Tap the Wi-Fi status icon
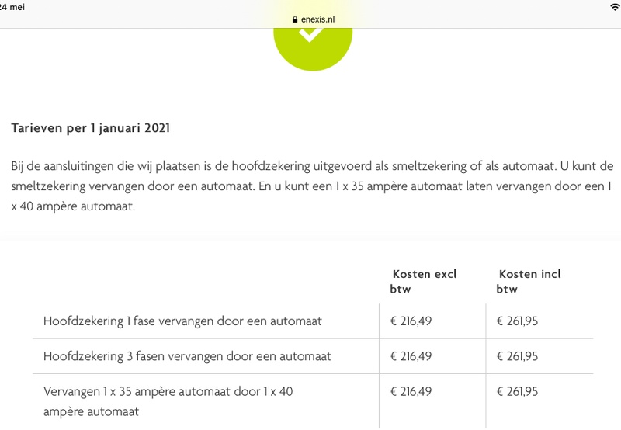This screenshot has height=430, width=621. point(615,6)
